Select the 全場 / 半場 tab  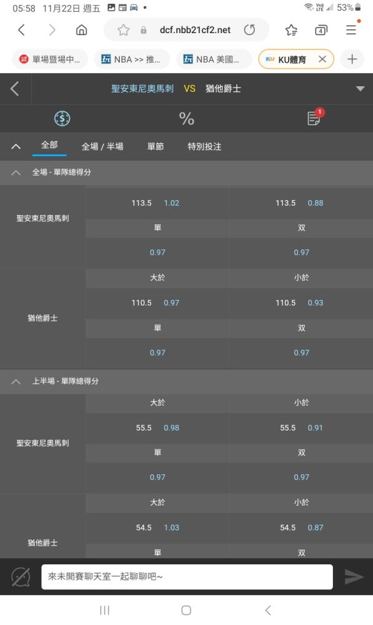point(102,146)
